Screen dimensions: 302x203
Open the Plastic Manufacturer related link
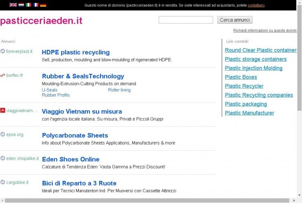250,113
